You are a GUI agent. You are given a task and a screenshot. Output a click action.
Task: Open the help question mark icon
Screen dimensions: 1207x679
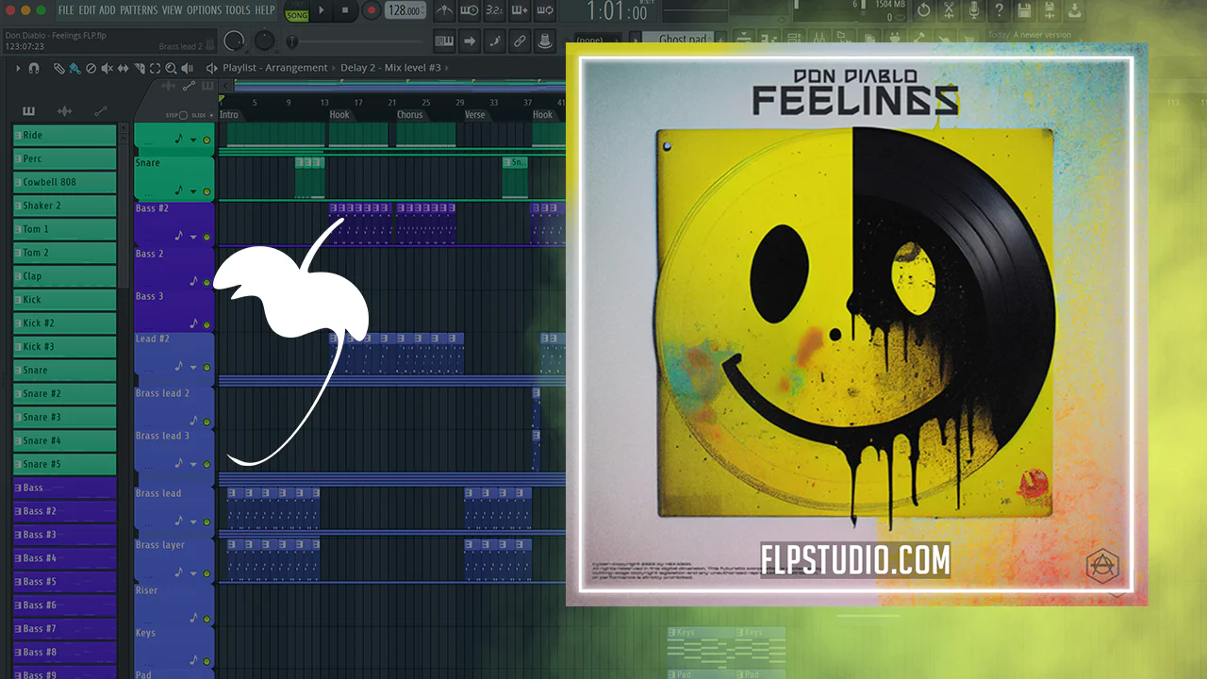coord(1000,10)
